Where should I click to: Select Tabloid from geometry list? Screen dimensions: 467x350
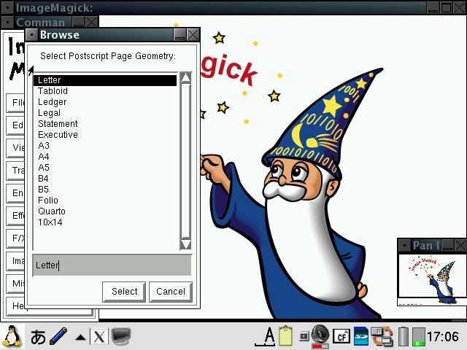[53, 91]
